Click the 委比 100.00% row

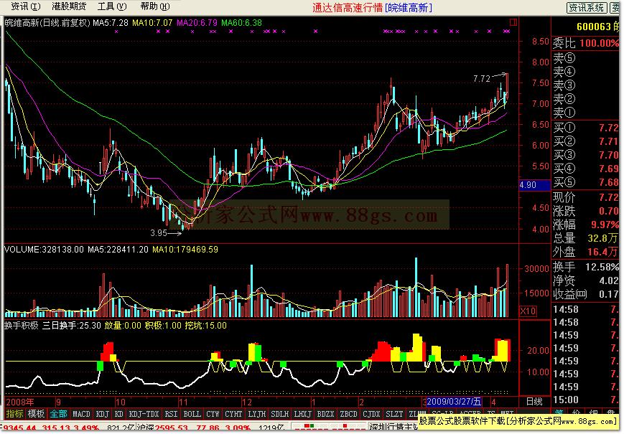(585, 43)
